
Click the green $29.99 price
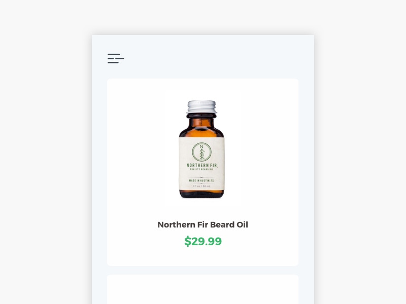[x=203, y=241]
